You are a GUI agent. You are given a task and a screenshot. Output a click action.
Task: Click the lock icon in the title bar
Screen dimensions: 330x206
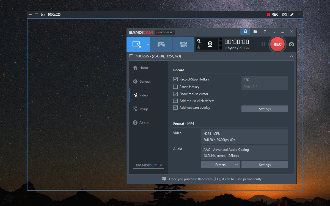pos(245,31)
